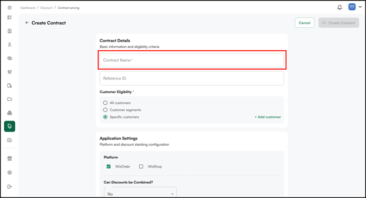Open the hamburger menu icon
The width and height of the screenshot is (366, 198).
10,8
